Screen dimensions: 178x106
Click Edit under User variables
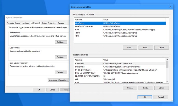click(146, 48)
